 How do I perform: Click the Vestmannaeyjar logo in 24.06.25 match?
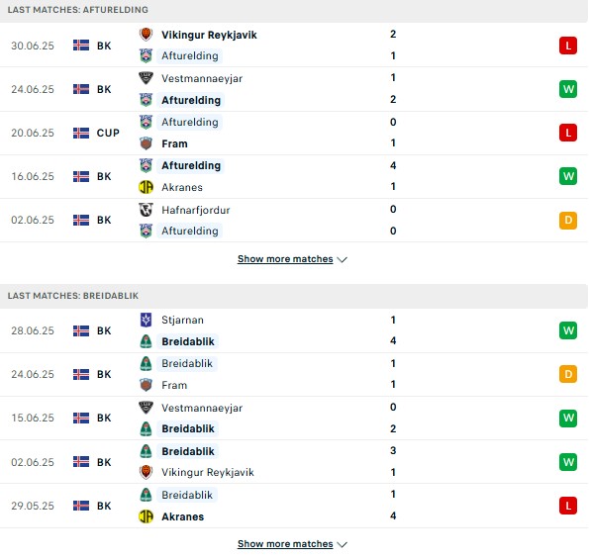tap(146, 78)
